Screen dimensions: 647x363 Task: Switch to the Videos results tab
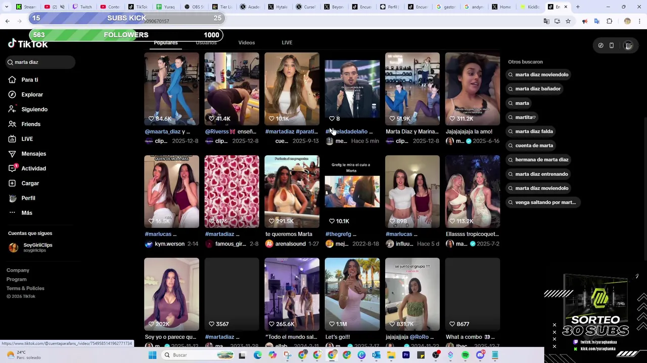pyautogui.click(x=247, y=43)
